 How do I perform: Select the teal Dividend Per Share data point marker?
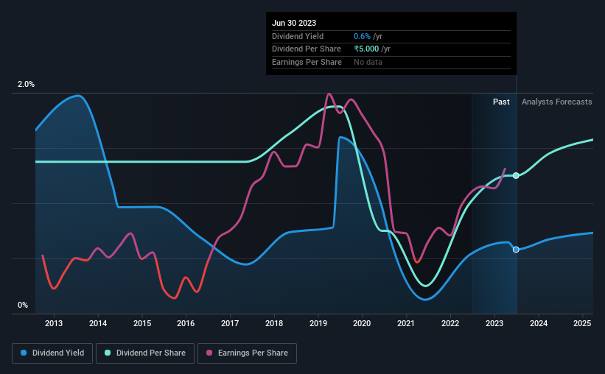point(516,175)
